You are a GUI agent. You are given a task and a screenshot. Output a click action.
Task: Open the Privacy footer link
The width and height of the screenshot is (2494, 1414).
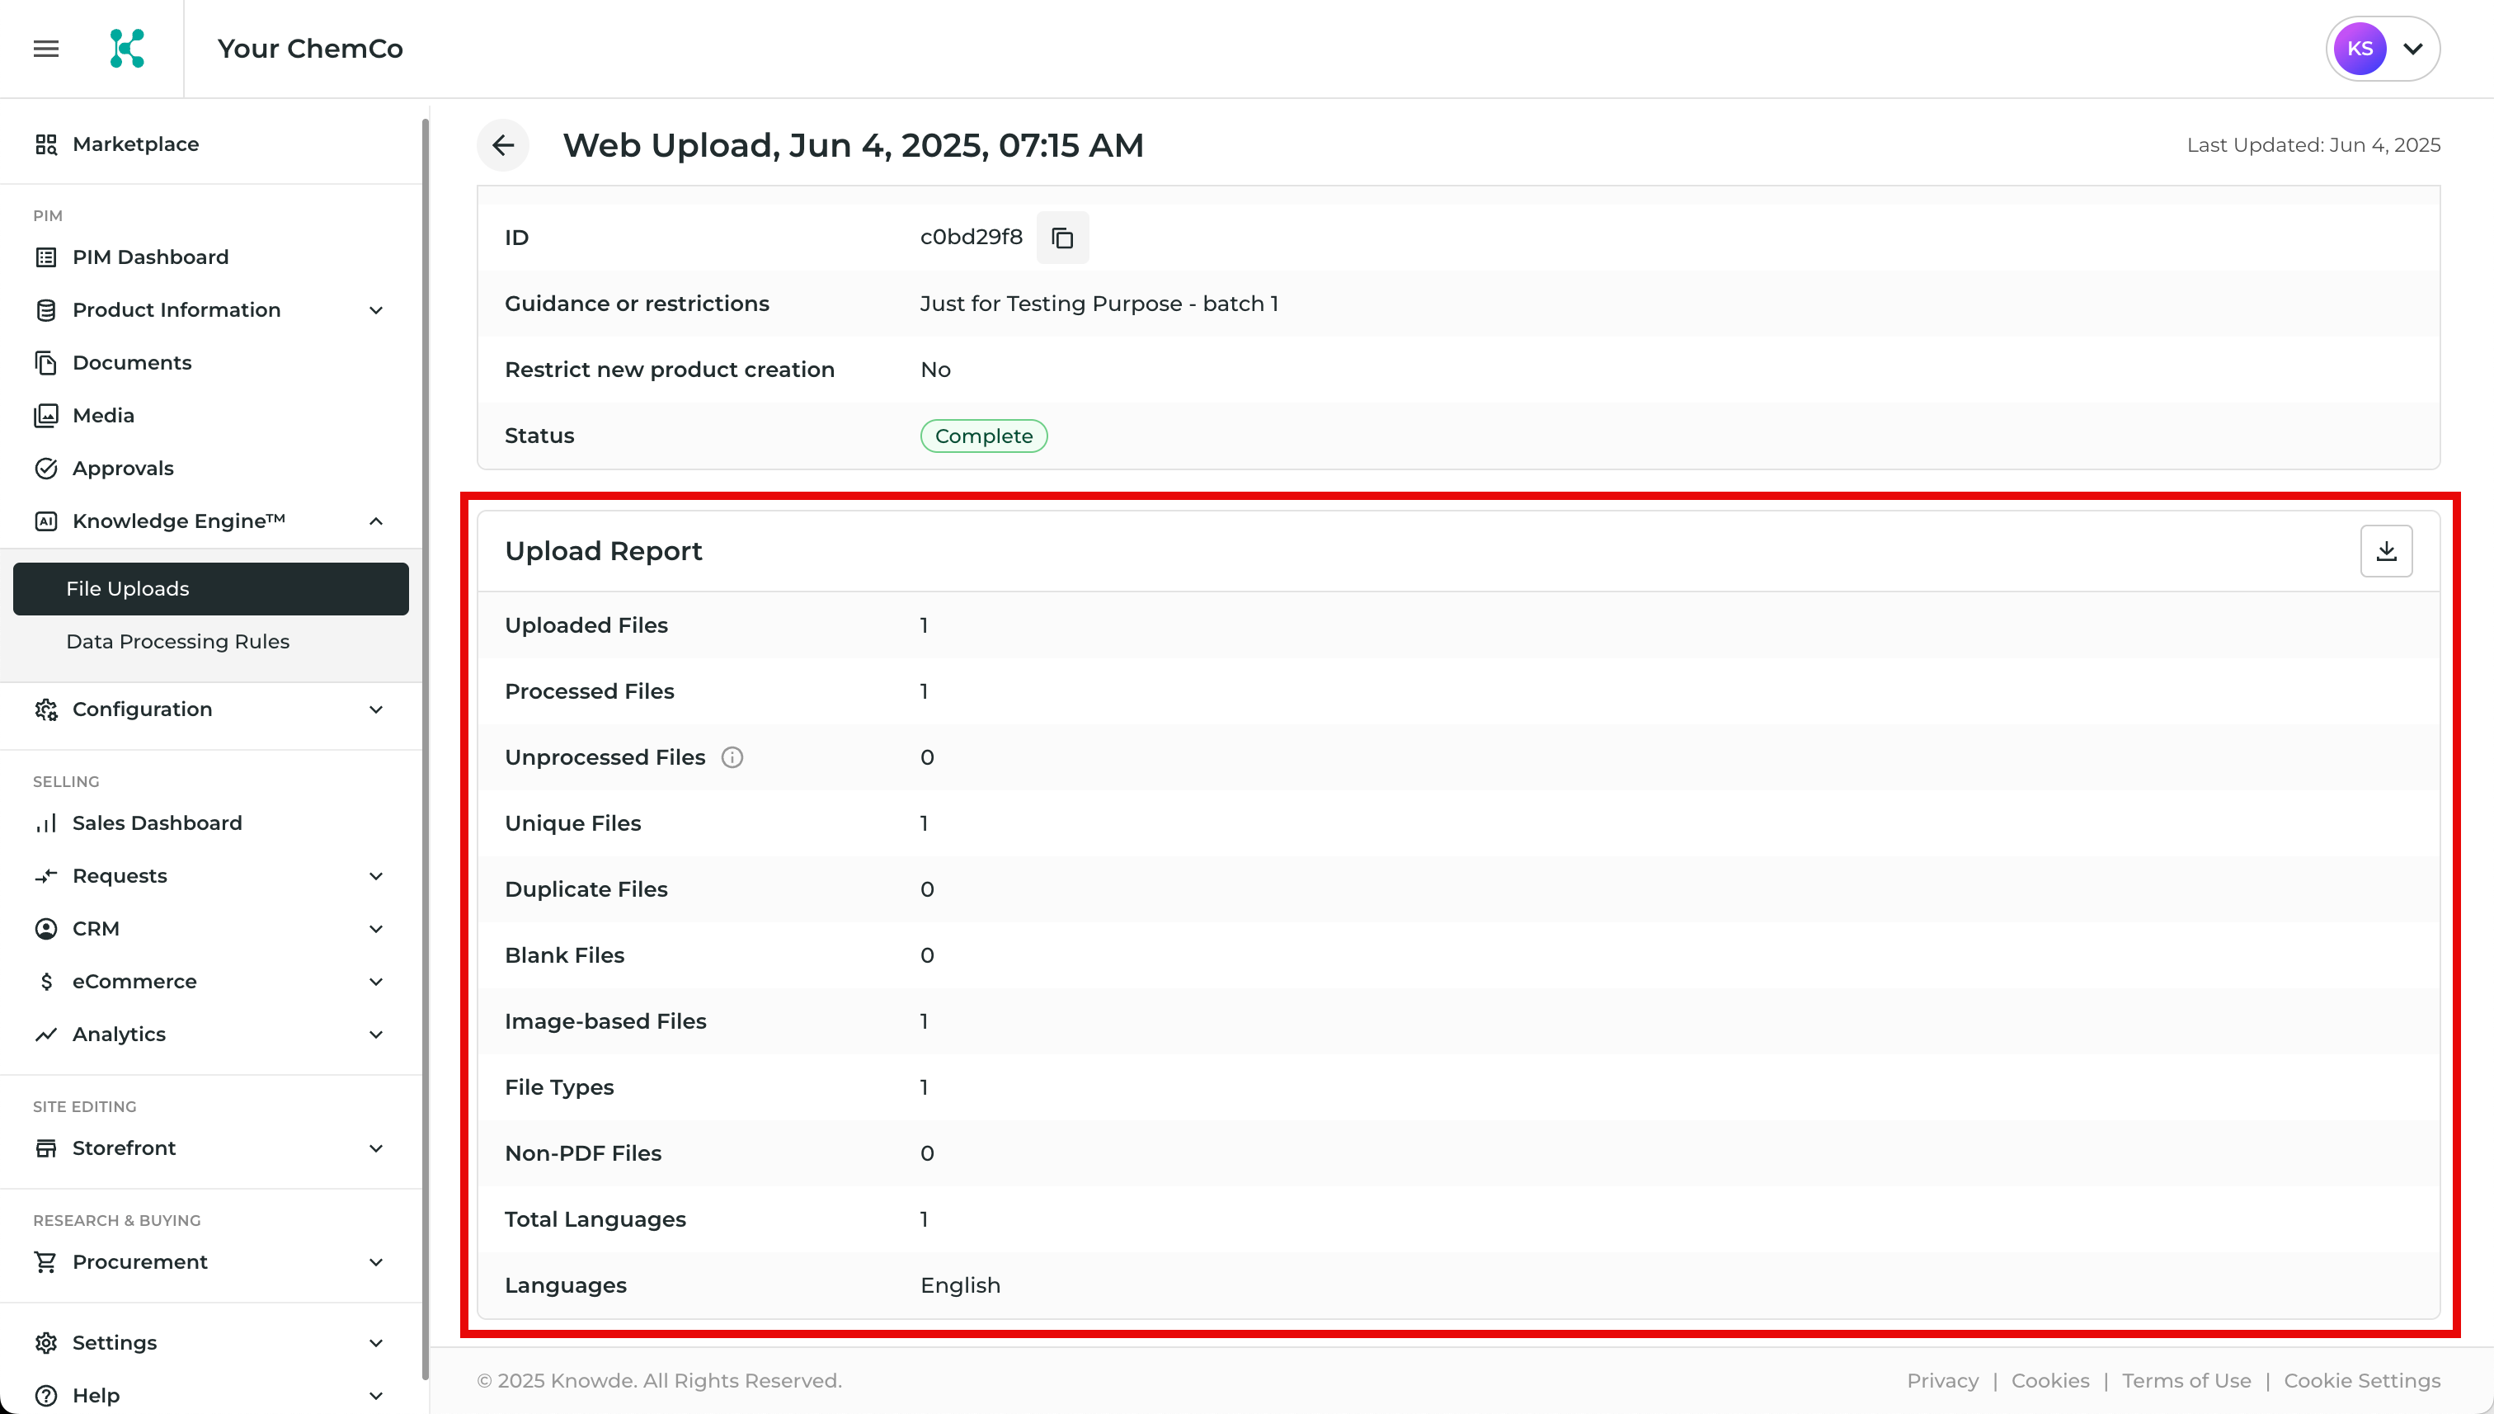(x=1941, y=1381)
